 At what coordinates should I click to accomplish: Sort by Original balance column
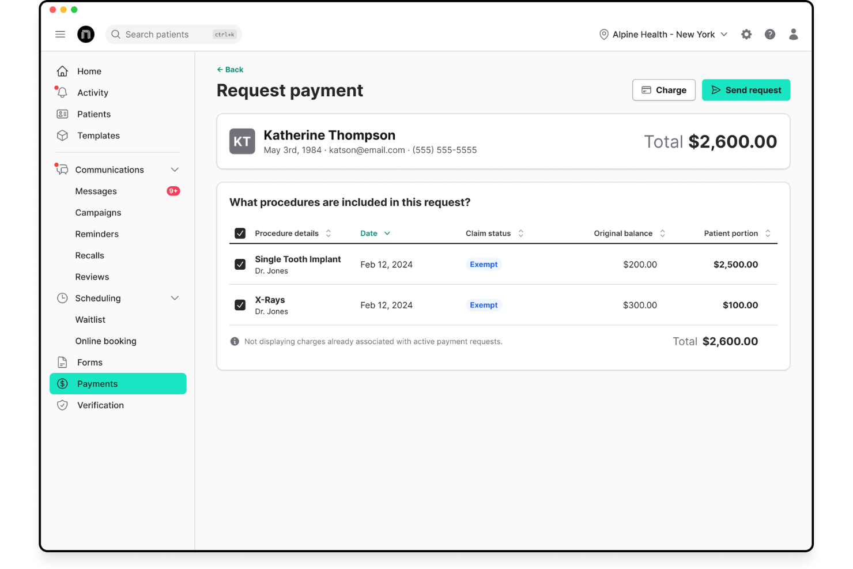629,233
